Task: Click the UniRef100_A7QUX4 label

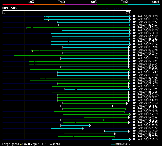Action: pyautogui.click(x=145, y=89)
